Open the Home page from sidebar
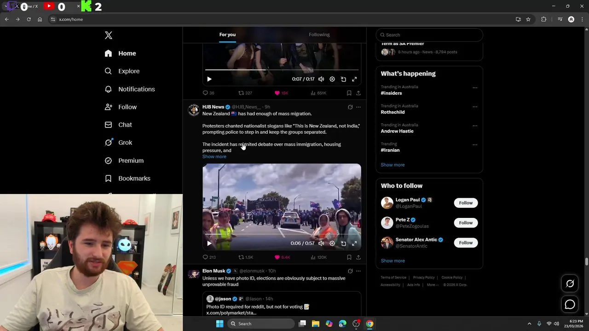Image resolution: width=589 pixels, height=331 pixels. (120, 53)
